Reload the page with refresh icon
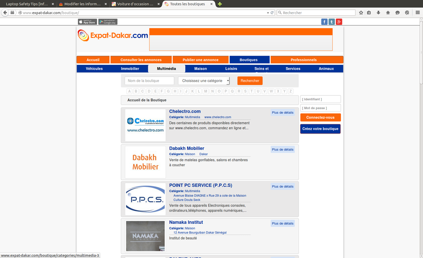Screen dimensions: 423x258 [272, 13]
